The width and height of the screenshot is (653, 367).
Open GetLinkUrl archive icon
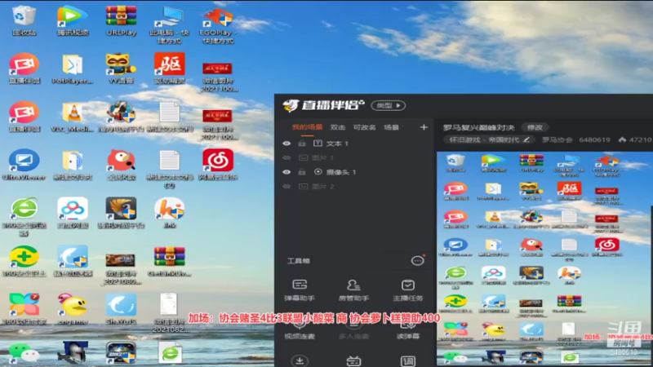pyautogui.click(x=169, y=261)
